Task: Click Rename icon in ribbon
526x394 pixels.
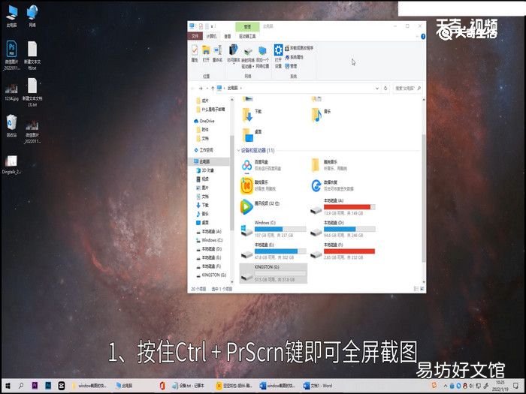Action: pyautogui.click(x=217, y=53)
